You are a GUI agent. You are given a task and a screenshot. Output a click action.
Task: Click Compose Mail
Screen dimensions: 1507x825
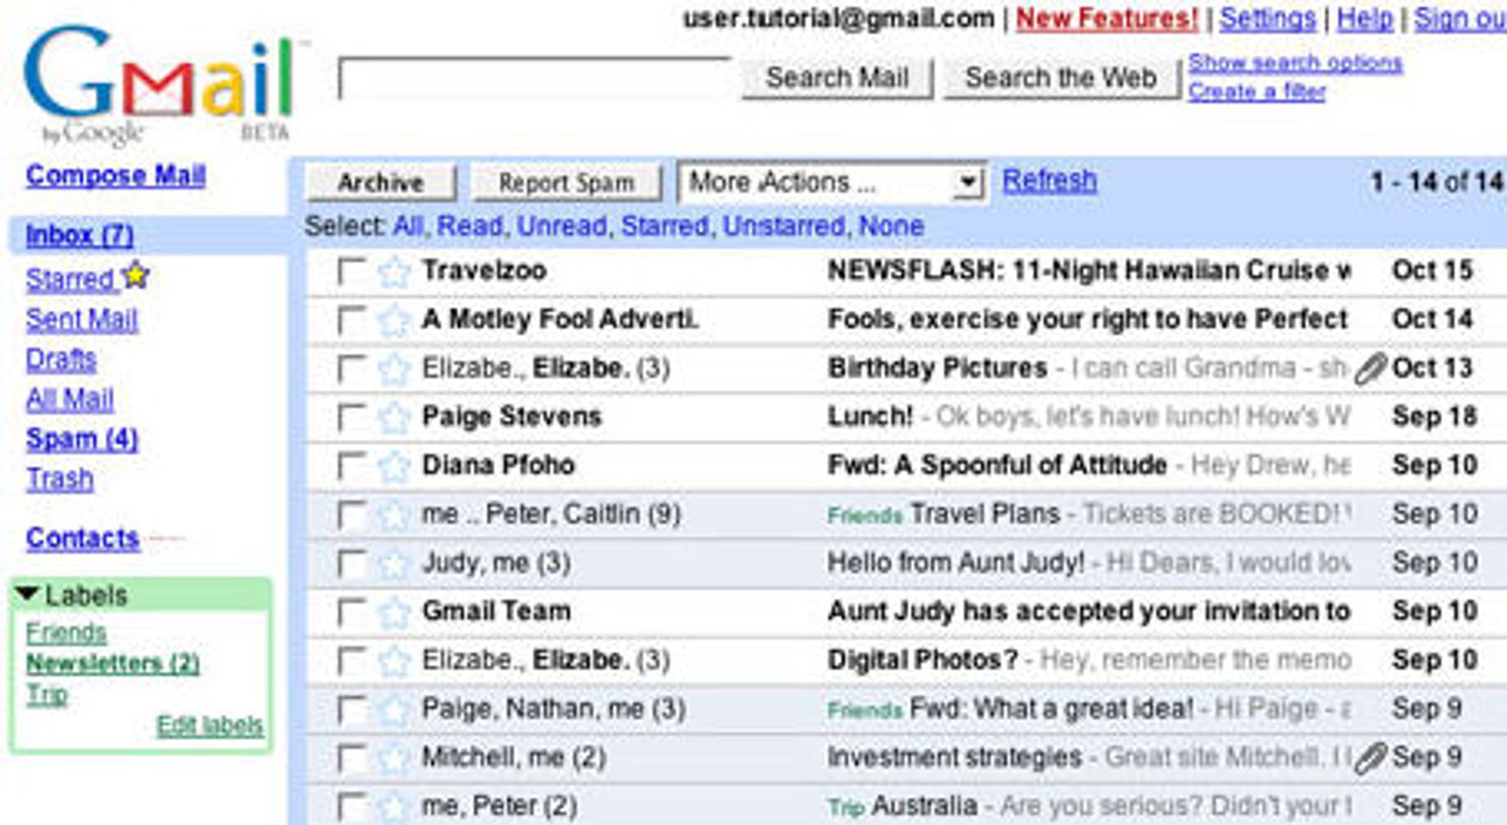(x=115, y=176)
